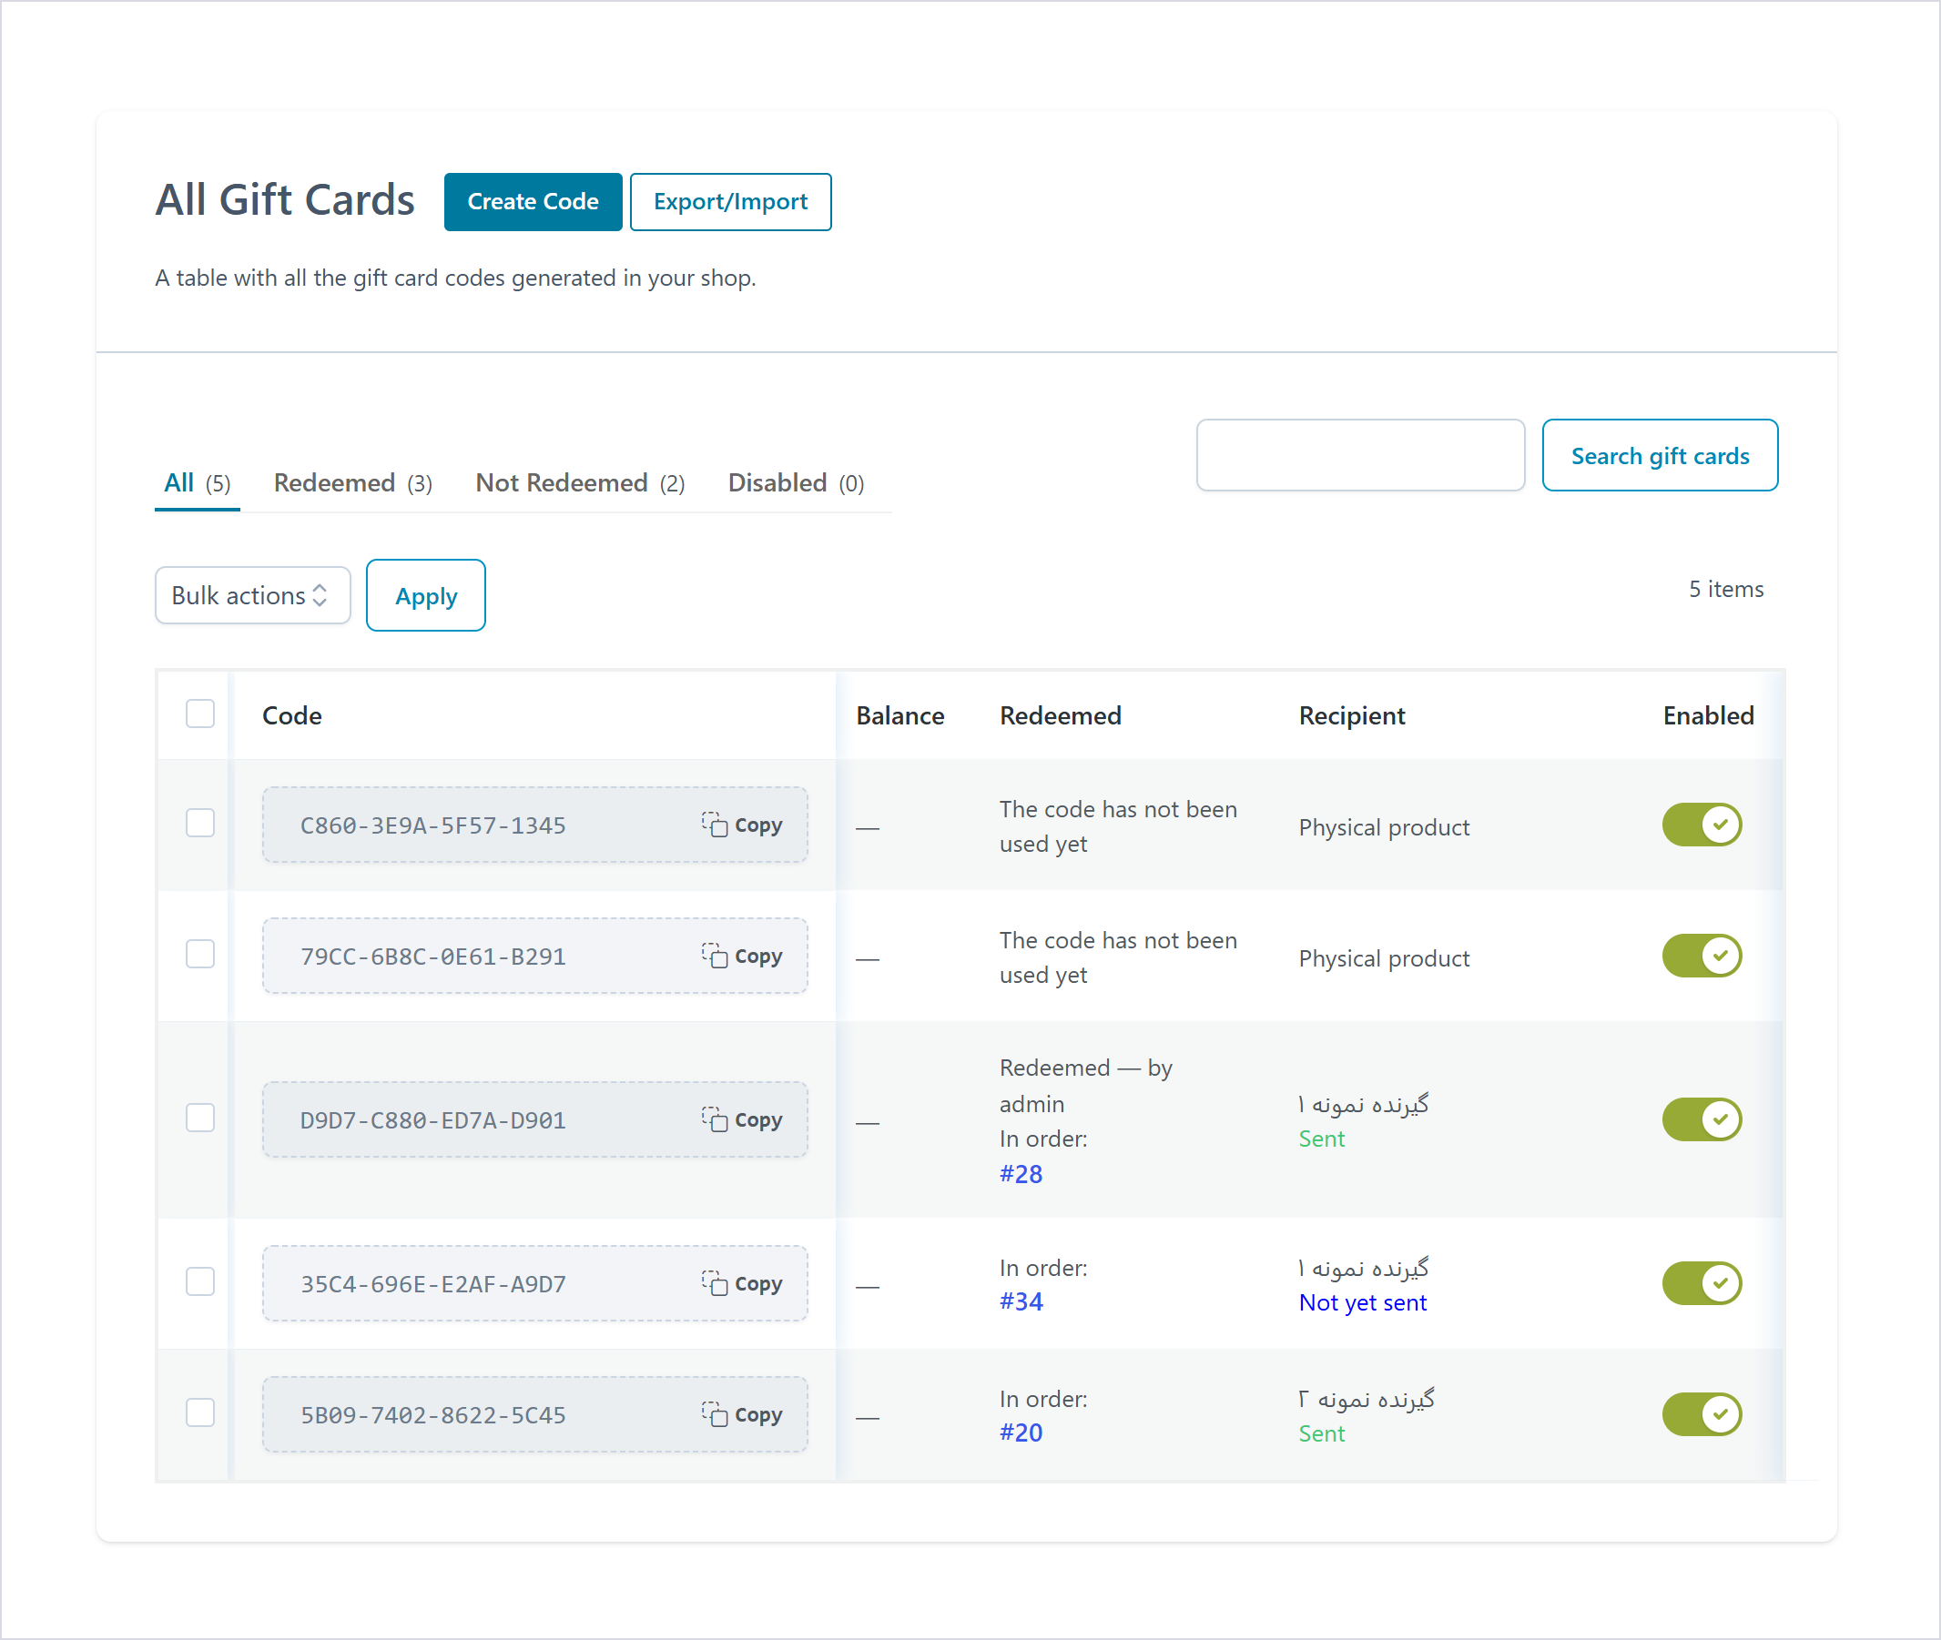Open order #28 link
Viewport: 1941px width, 1640px height.
coord(1021,1174)
